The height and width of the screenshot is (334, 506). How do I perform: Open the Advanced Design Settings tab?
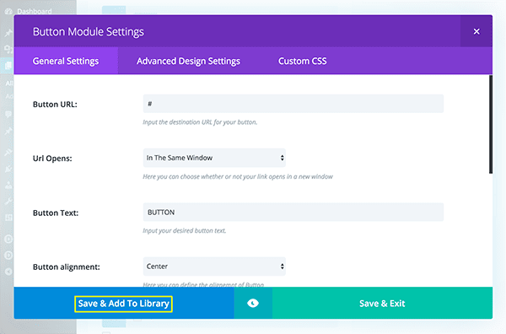[x=188, y=61]
